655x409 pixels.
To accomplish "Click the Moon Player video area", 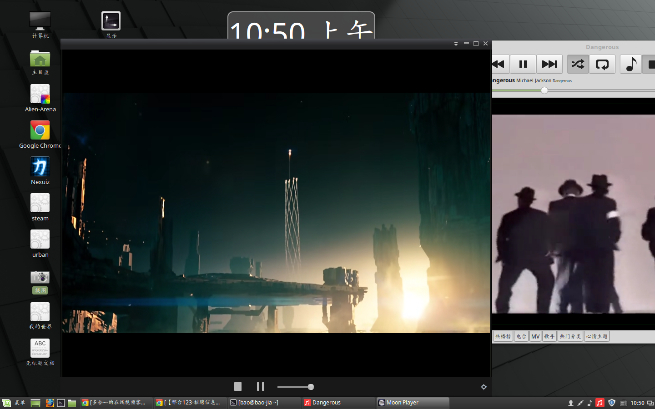I will click(277, 213).
